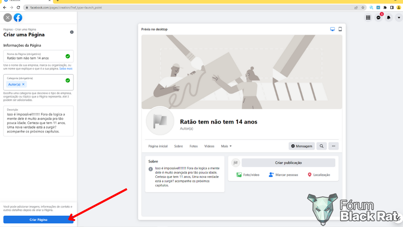Click the page title 'Ratão tem não tem 14 anos'
This screenshot has width=403, height=227.
[x=218, y=122]
